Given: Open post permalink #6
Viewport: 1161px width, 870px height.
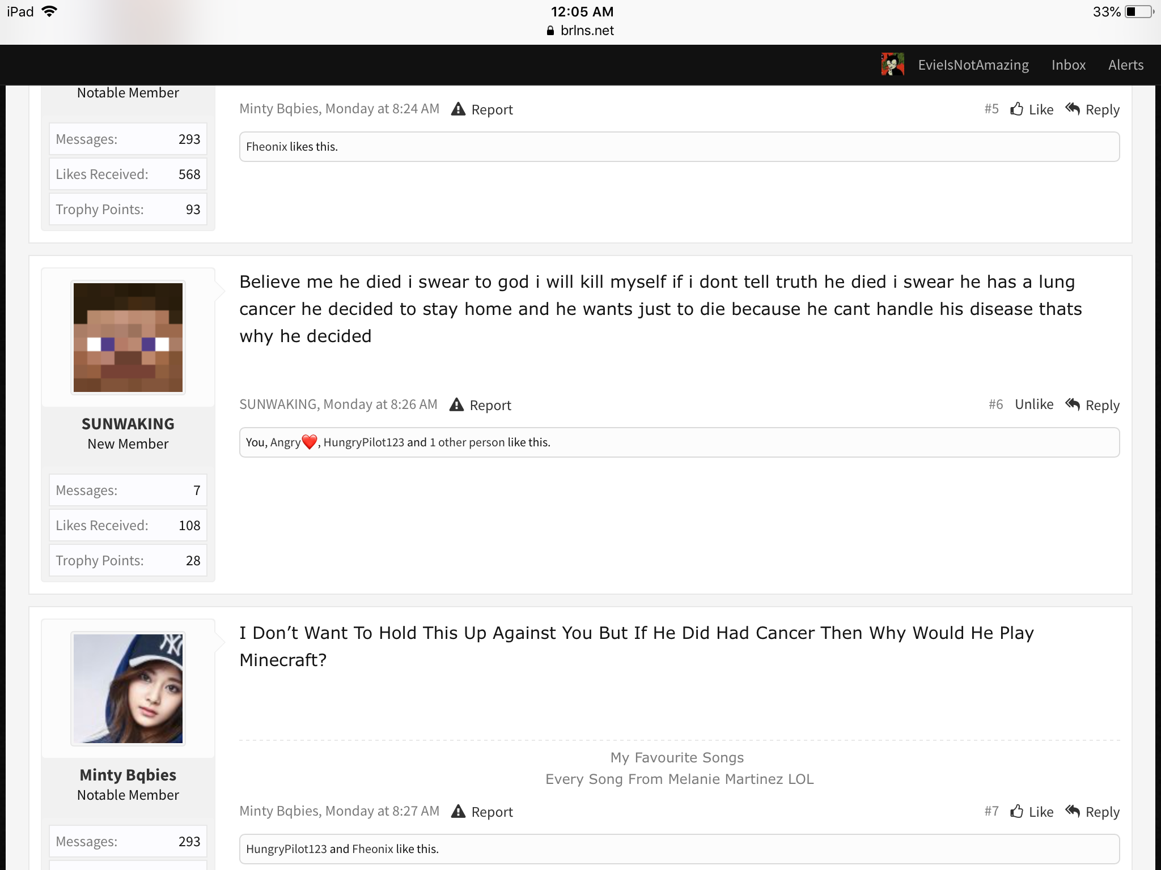Looking at the screenshot, I should click(x=995, y=404).
